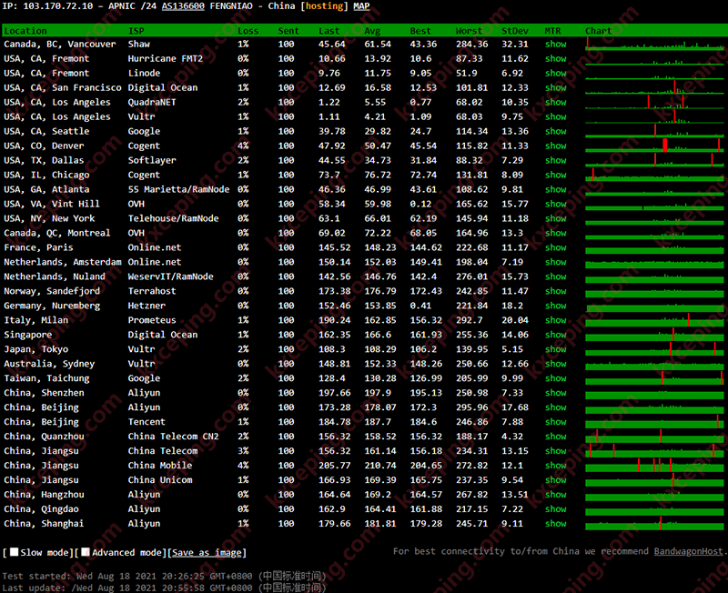Click the "Germany, Nuremberg" location cell
Screen dimensions: 728x593
[52, 306]
